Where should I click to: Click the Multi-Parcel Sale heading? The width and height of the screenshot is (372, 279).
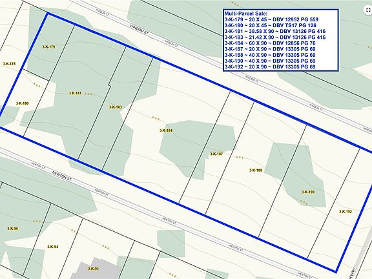pyautogui.click(x=246, y=14)
